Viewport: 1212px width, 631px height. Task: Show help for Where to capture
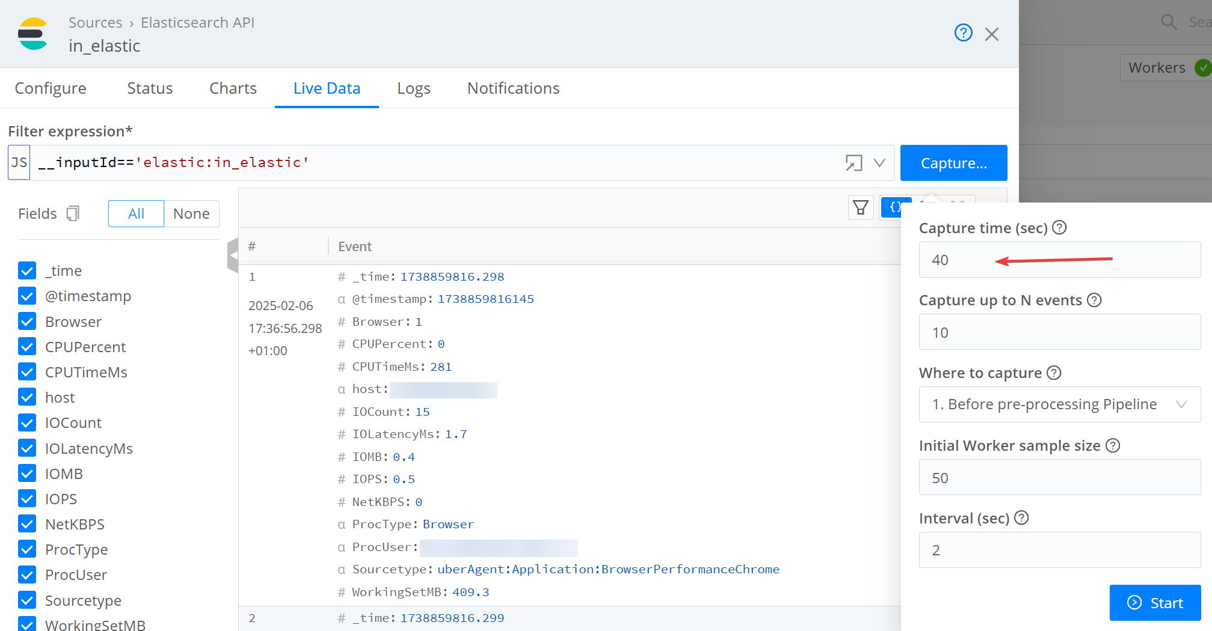tap(1054, 373)
